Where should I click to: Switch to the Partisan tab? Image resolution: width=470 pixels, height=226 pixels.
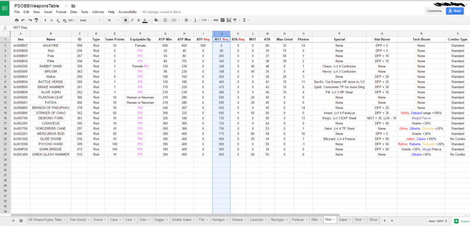300,220
